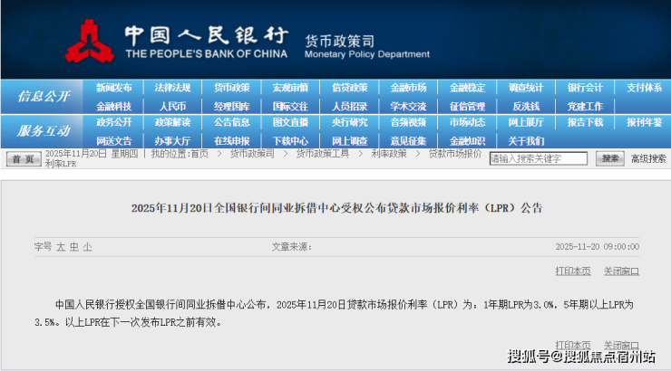Click upper 关闭窗口 link
Viewport: 671px width, 371px height.
pyautogui.click(x=621, y=271)
